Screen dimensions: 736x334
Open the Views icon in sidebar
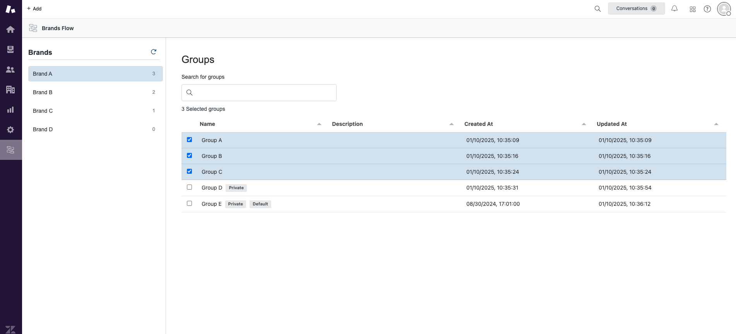pyautogui.click(x=10, y=49)
